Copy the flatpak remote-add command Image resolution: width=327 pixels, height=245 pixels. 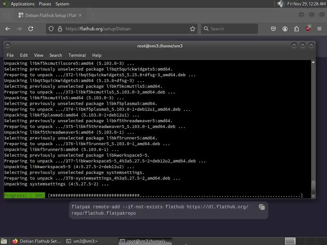[x=262, y=207]
